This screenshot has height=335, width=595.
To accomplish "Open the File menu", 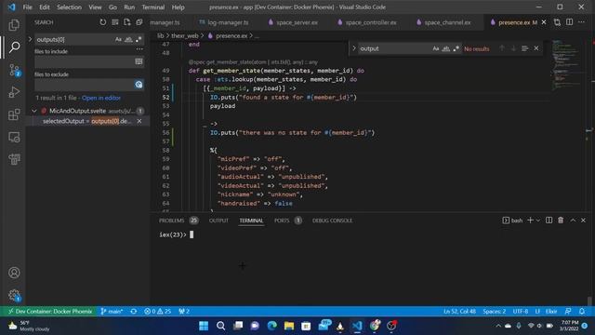I will coord(27,7).
